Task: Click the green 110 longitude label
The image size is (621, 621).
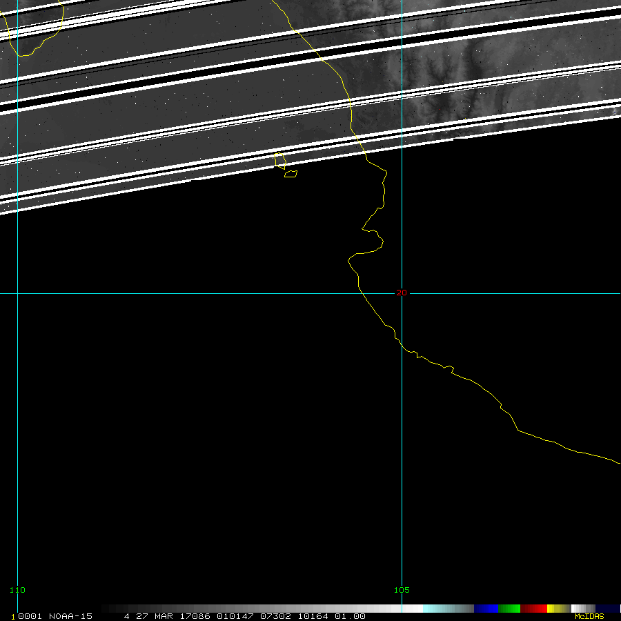Action: (17, 590)
